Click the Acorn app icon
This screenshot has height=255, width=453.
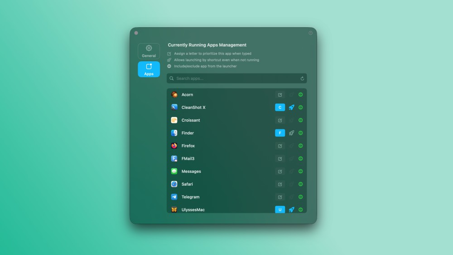tap(174, 95)
